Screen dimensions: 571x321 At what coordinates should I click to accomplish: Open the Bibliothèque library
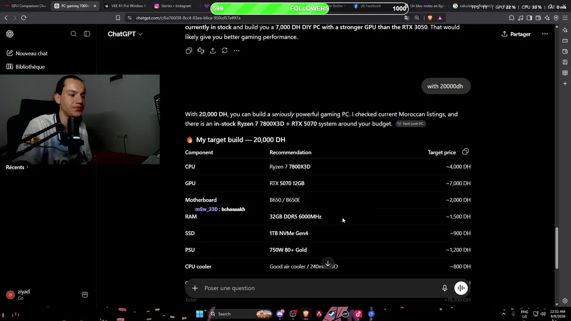(x=26, y=67)
